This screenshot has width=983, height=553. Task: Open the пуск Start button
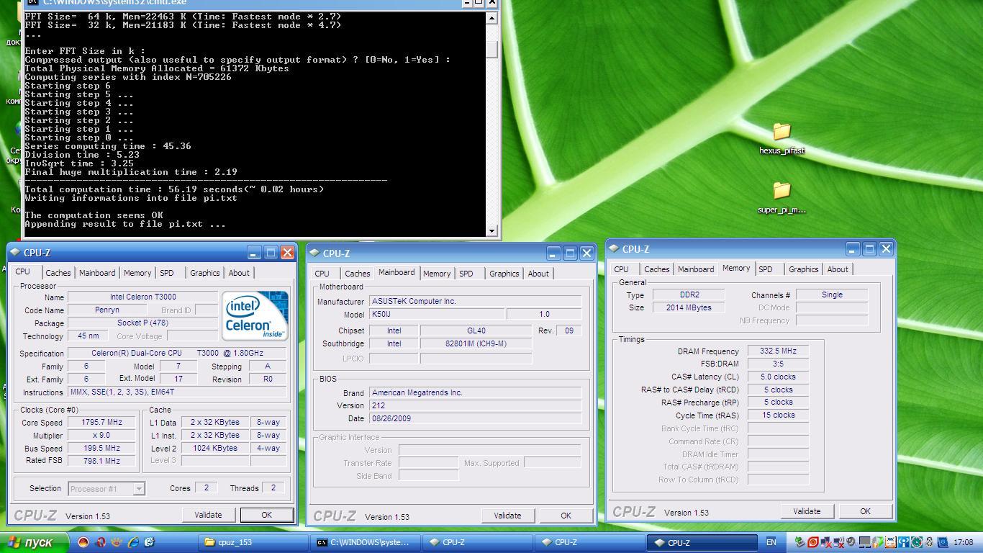coord(34,542)
